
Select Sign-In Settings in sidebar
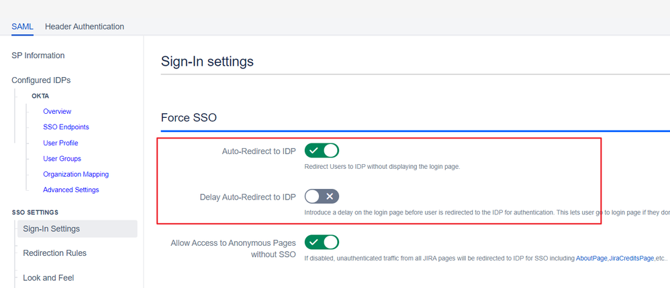tap(52, 229)
